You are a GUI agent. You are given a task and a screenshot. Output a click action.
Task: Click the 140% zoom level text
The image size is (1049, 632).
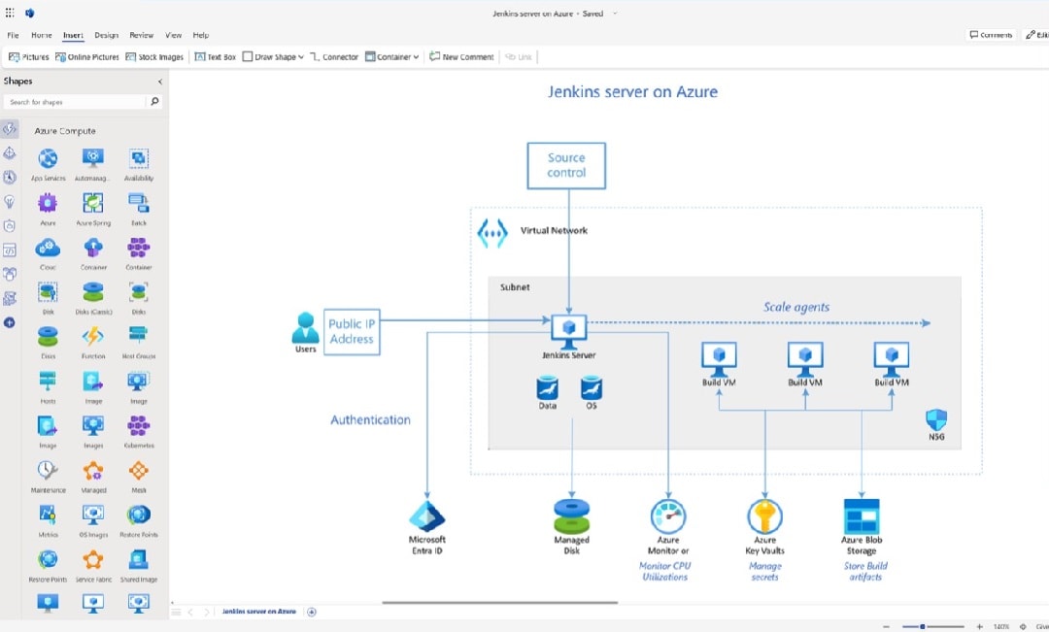pos(1000,626)
